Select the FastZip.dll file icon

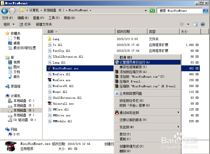50,50
